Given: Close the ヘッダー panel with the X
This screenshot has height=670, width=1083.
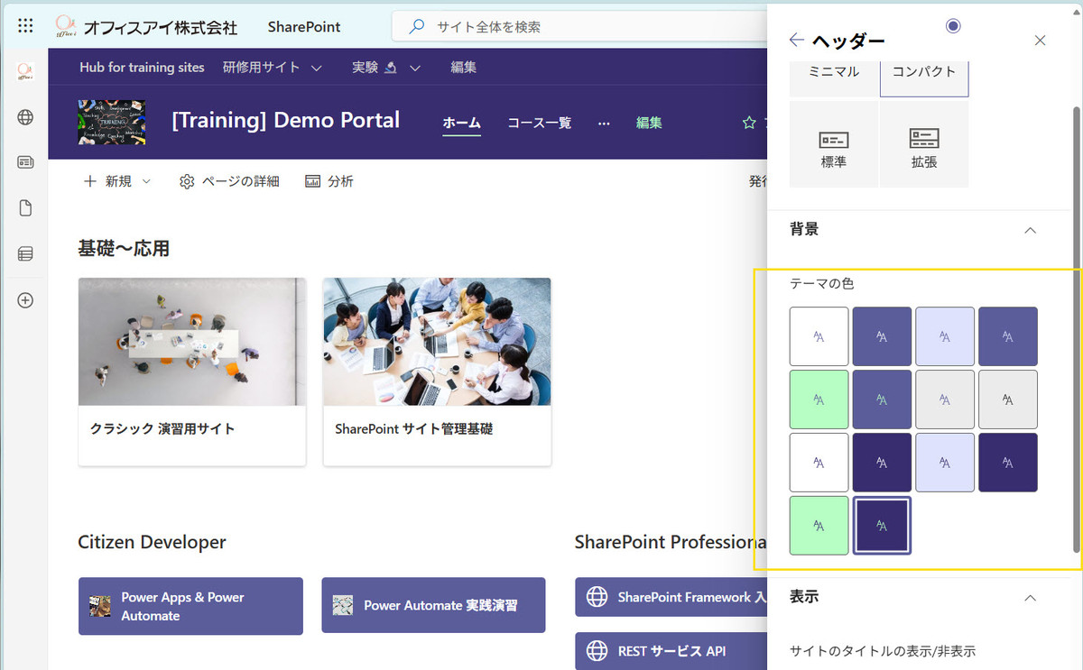Looking at the screenshot, I should [x=1040, y=40].
